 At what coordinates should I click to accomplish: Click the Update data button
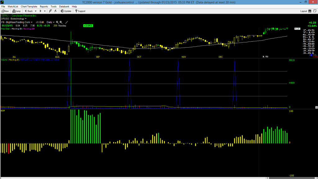66,11
